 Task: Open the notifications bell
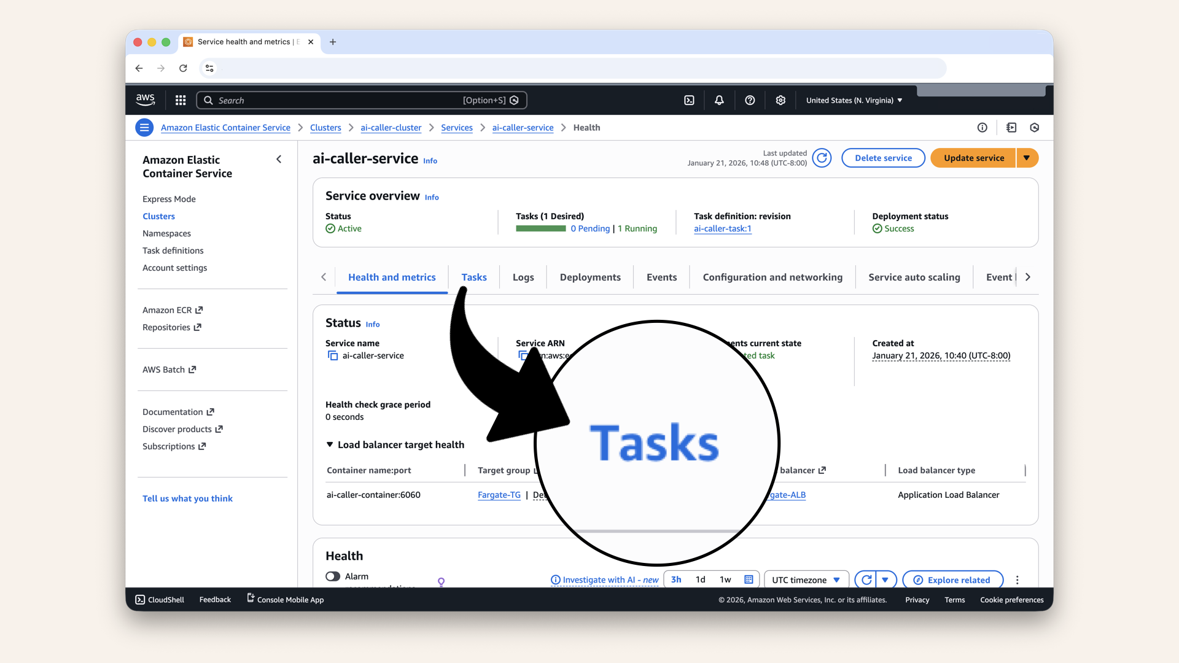click(x=719, y=100)
